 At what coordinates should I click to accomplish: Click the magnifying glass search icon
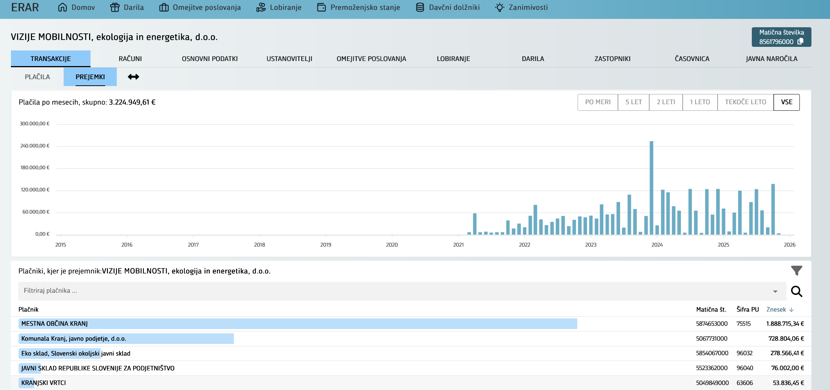(x=797, y=291)
